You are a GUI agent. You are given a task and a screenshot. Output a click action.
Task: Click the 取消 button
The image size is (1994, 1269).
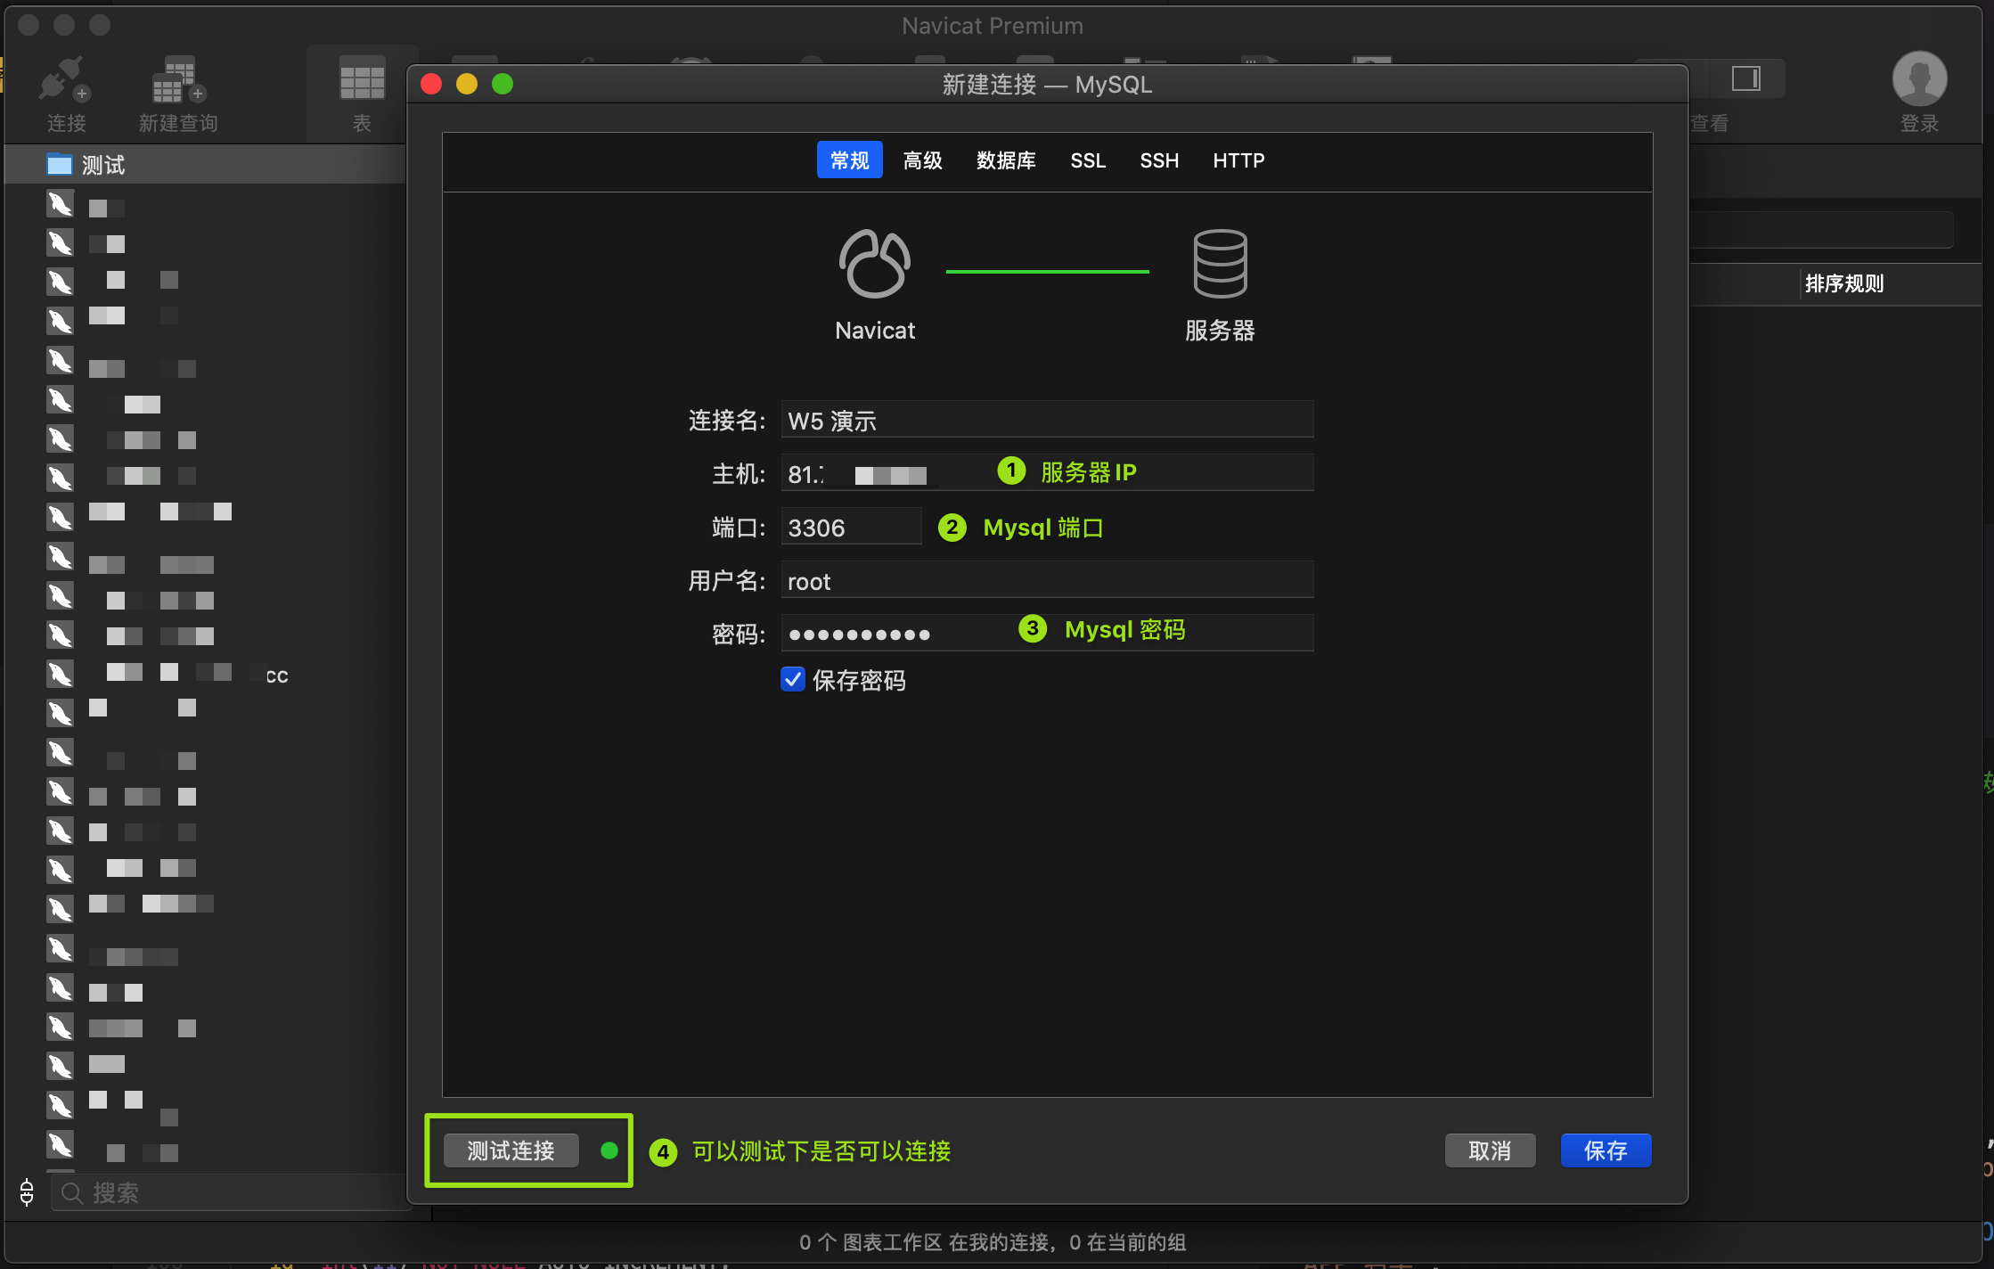(x=1490, y=1150)
